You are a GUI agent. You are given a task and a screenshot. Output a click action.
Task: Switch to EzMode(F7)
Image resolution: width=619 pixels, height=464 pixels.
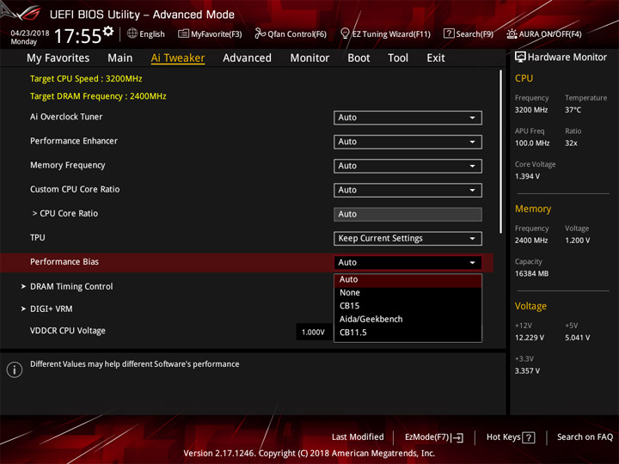434,437
